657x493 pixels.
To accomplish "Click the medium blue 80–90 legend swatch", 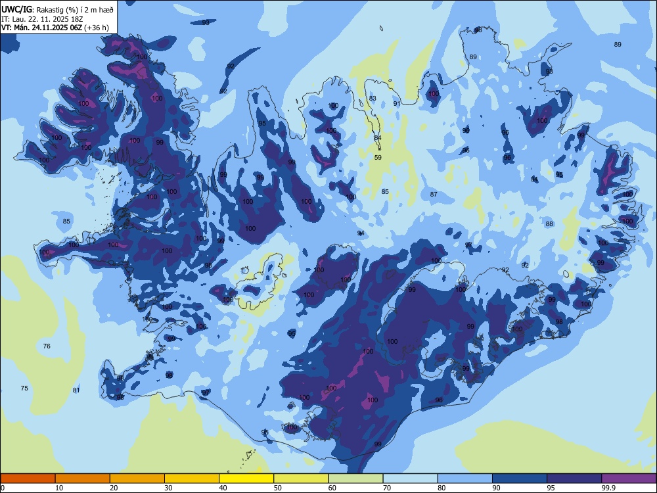I will coord(465,479).
